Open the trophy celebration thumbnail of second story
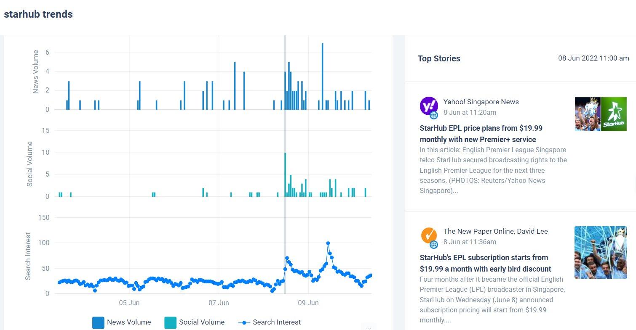 tap(600, 252)
